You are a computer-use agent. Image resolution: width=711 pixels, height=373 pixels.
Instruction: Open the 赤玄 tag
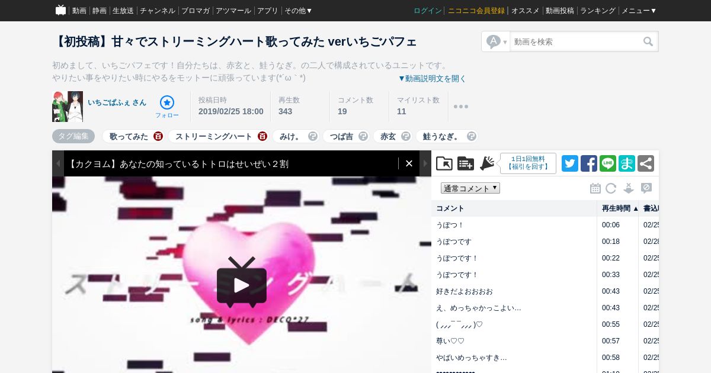click(388, 136)
